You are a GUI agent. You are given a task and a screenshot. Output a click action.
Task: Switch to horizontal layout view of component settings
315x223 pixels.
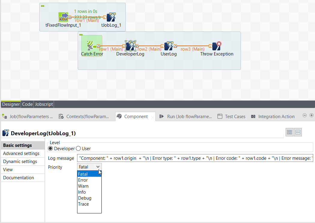pos(298,132)
